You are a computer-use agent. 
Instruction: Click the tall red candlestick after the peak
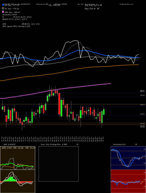point(59,104)
